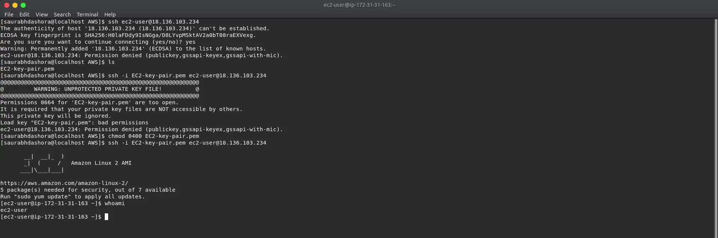The image size is (718, 238).
Task: Click the block cursor at the last prompt
Action: [106, 217]
